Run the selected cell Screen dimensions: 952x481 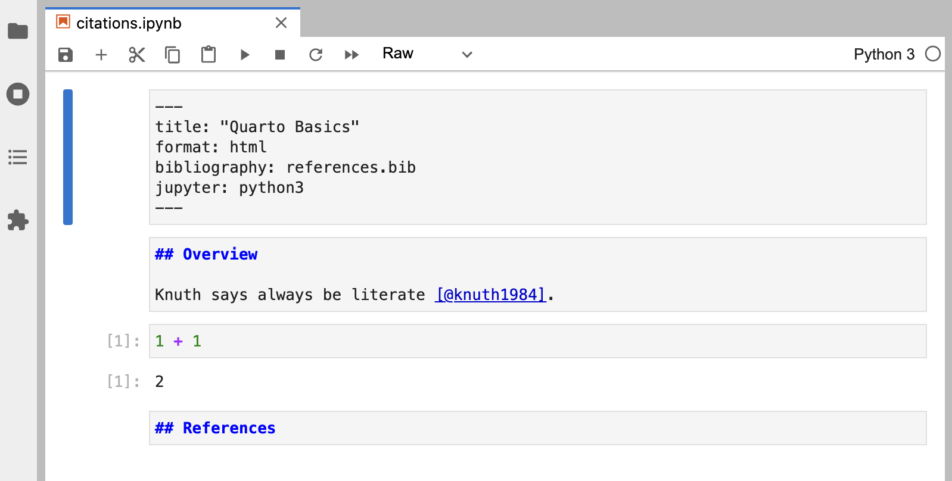tap(244, 55)
